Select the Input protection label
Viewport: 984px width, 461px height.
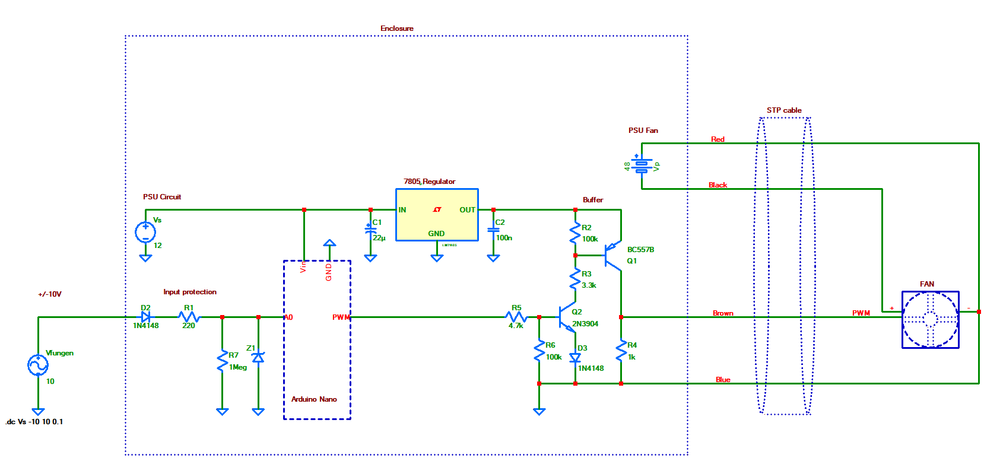point(190,292)
